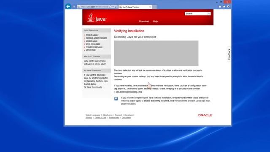Screen dimensions: 270x152
Task: Open the Other Help link
Action: 91,50
